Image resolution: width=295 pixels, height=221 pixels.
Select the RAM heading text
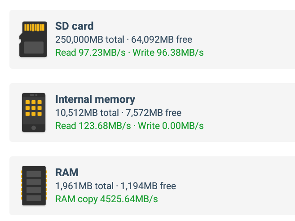click(x=67, y=172)
